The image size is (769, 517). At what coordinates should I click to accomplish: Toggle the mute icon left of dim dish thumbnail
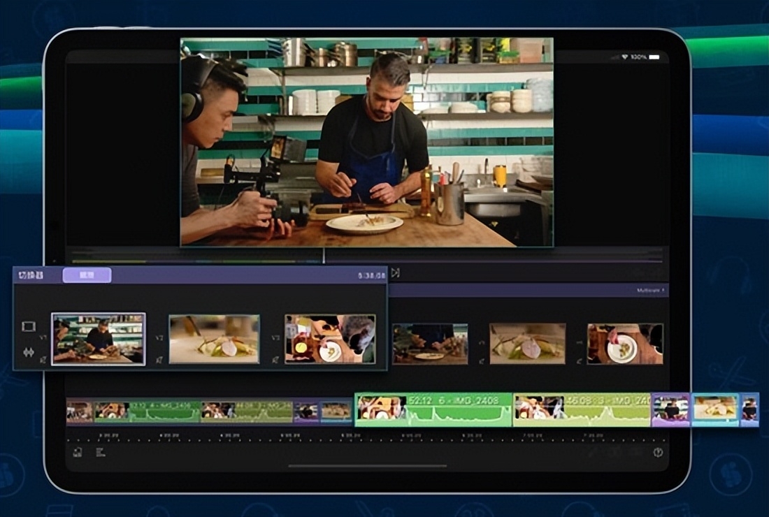pos(482,361)
